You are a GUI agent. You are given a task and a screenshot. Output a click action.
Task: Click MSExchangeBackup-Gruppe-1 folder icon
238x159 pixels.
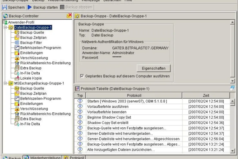[x=11, y=83]
